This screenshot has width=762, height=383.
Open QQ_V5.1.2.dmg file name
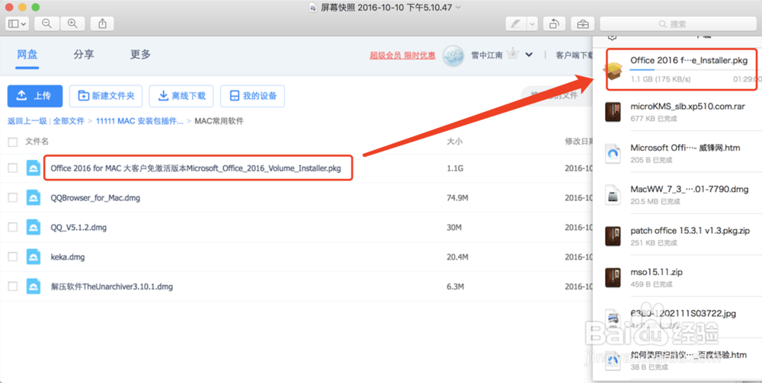pos(78,227)
